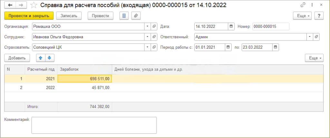Open calendar for Дата field
Viewport: 330px width, 138px height.
[x=231, y=26]
